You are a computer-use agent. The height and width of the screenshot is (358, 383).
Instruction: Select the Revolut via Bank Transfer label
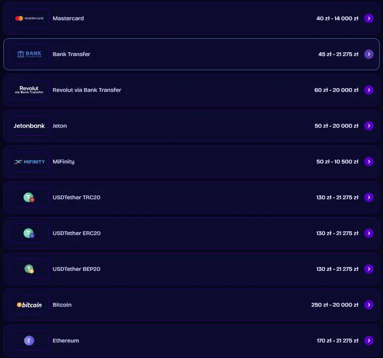87,90
